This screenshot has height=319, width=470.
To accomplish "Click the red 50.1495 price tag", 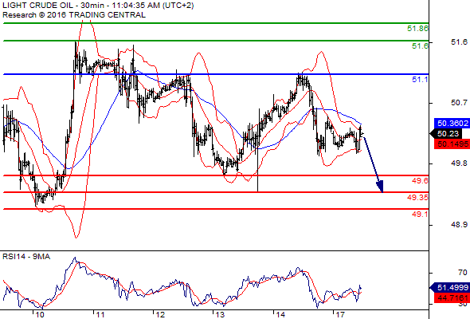I will point(452,144).
